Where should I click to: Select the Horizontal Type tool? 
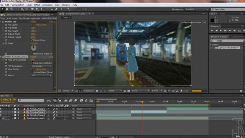point(42,9)
